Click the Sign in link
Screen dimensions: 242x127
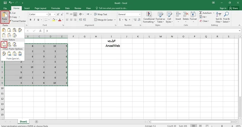coord(223,8)
